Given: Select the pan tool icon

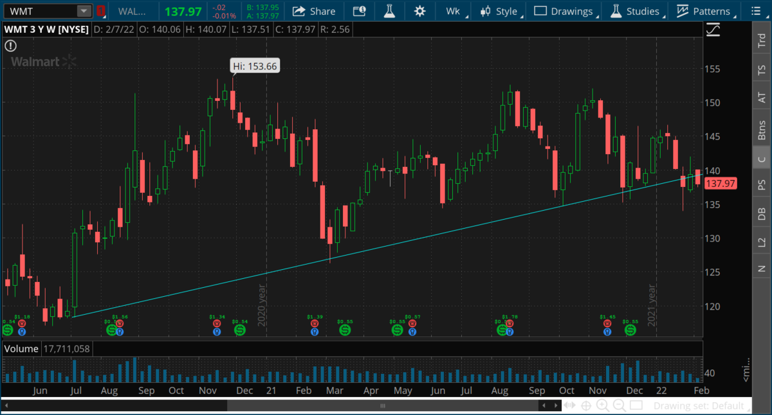Looking at the screenshot, I should 569,406.
